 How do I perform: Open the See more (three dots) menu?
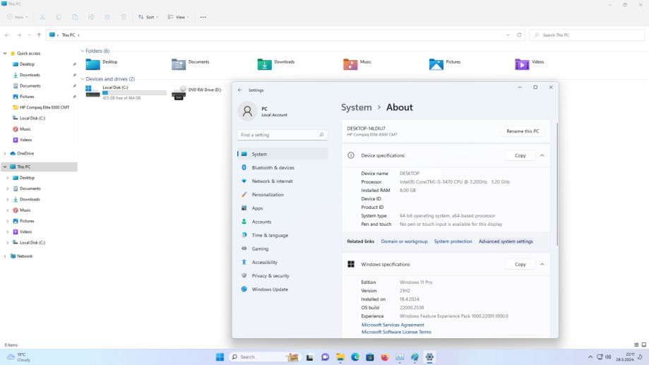point(203,17)
